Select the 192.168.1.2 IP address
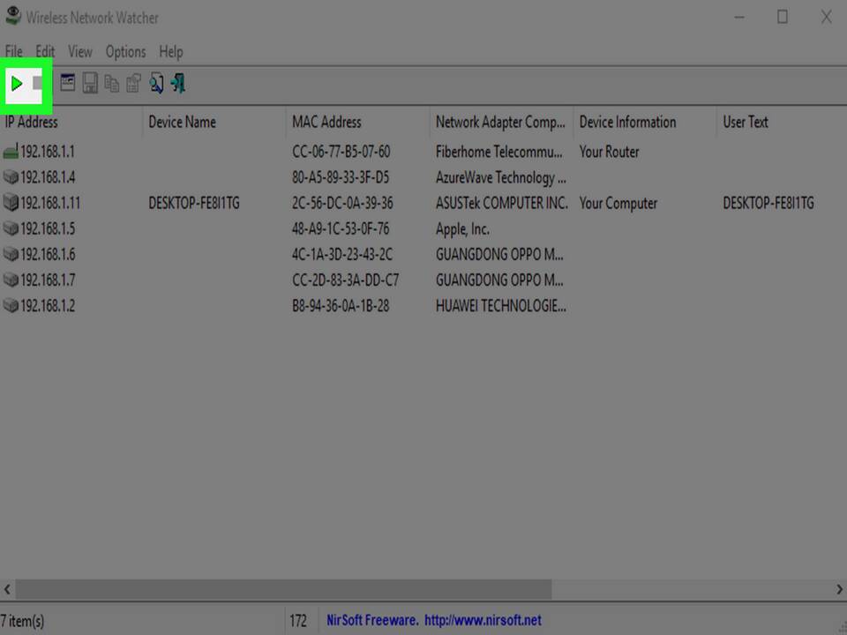 click(48, 306)
